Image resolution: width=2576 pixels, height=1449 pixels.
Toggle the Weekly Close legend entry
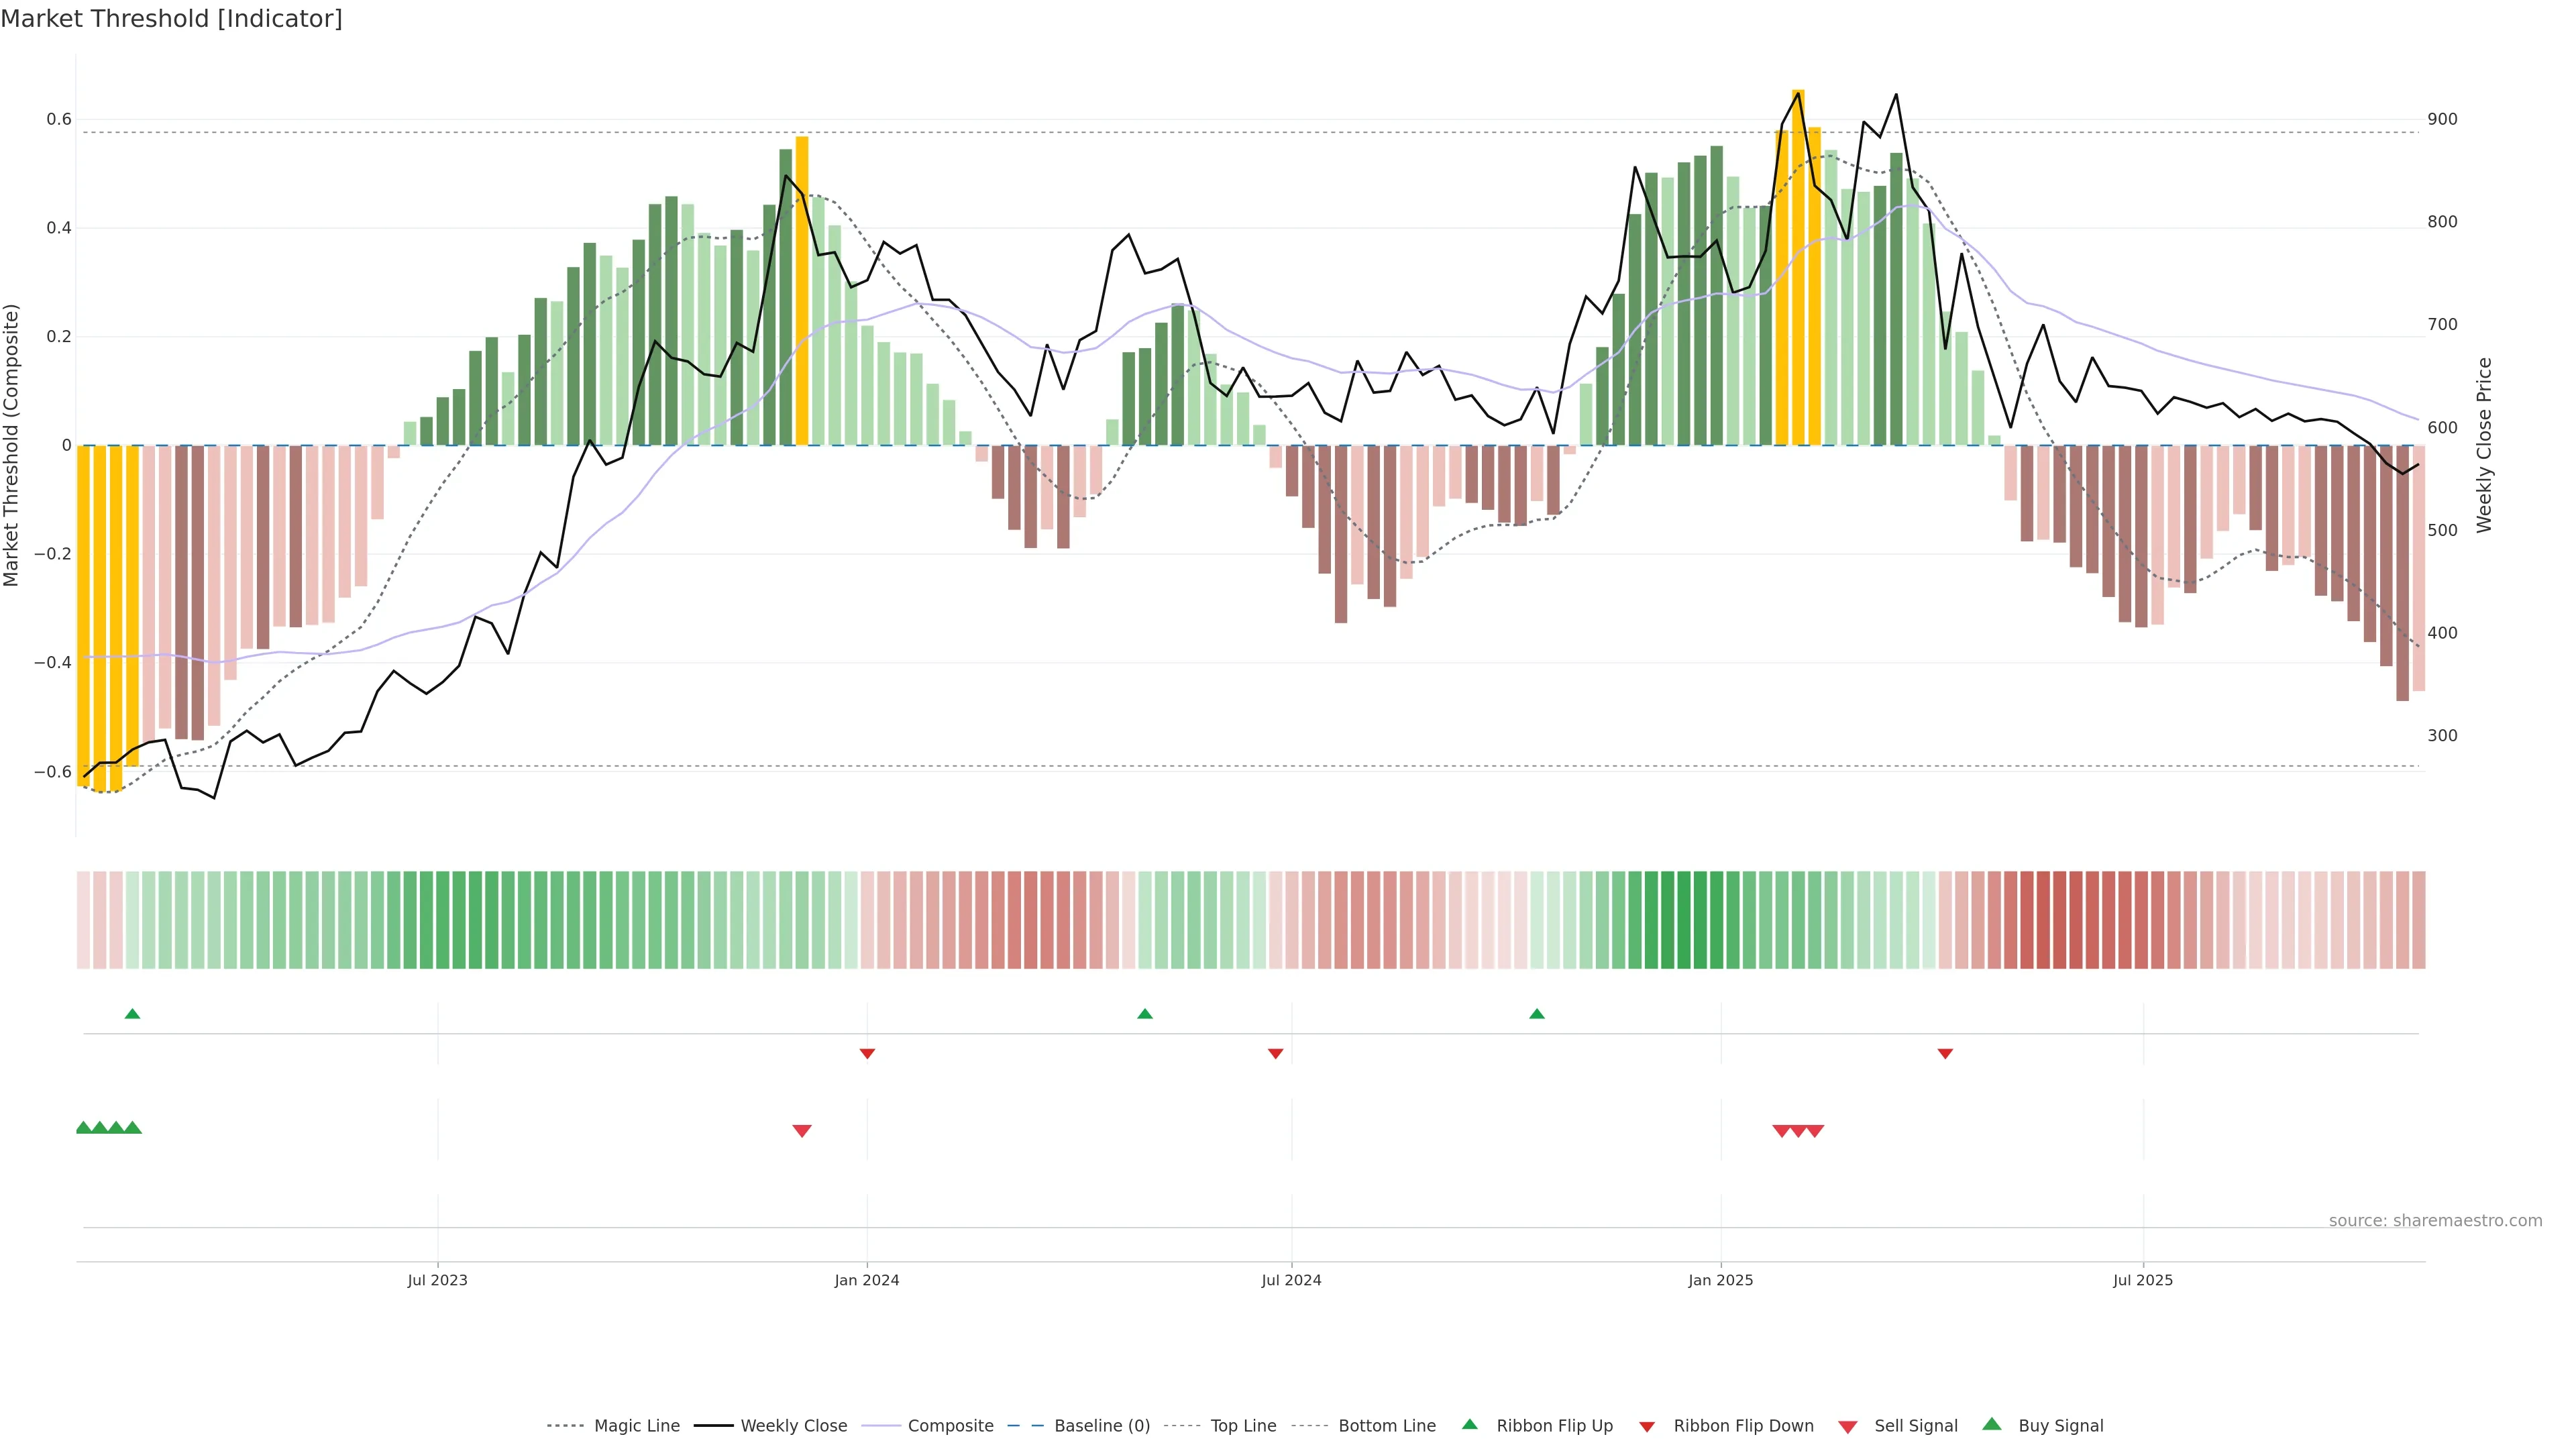(x=793, y=1426)
